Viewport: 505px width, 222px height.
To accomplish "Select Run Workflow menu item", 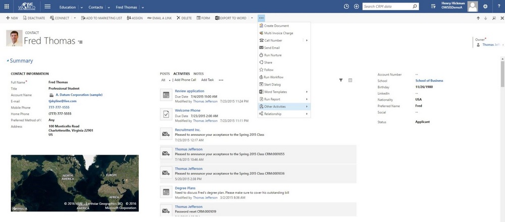I will click(284, 77).
